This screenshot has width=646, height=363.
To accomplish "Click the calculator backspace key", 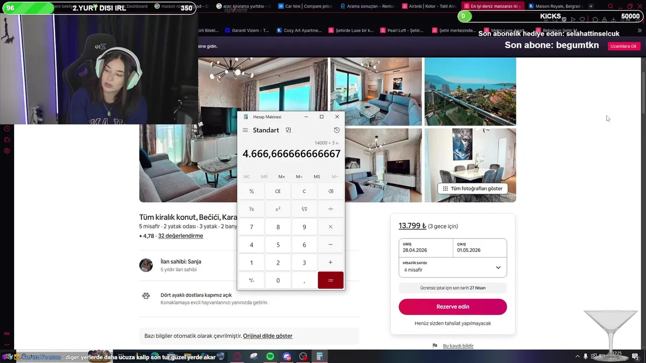I will [331, 191].
